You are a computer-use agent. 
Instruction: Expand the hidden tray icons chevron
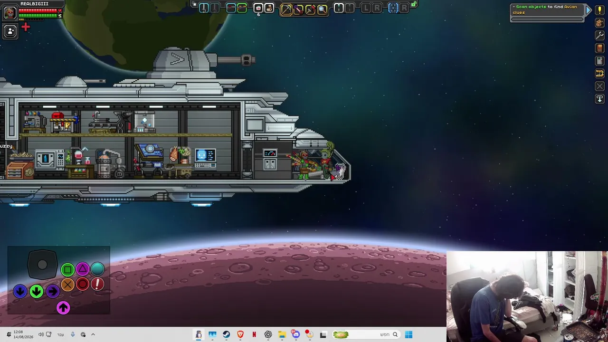pos(93,334)
